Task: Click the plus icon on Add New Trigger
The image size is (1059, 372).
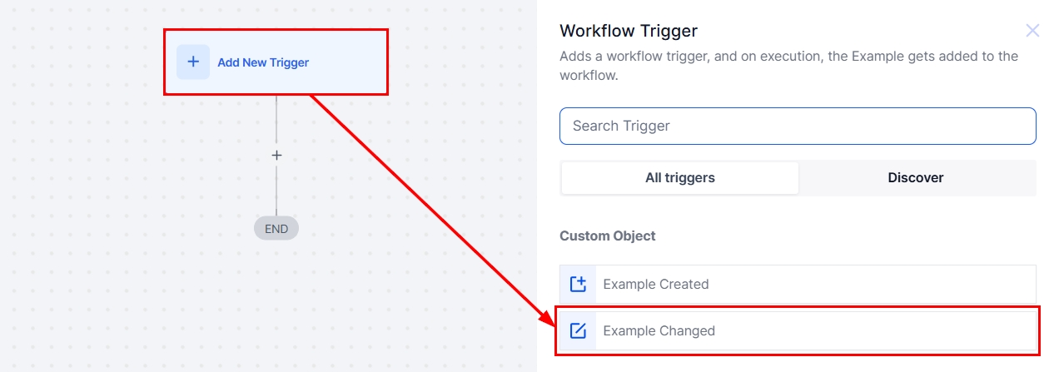Action: pos(193,62)
